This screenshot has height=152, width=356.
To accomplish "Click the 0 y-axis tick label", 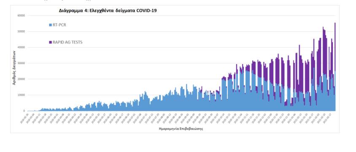I will pyautogui.click(x=24, y=111).
